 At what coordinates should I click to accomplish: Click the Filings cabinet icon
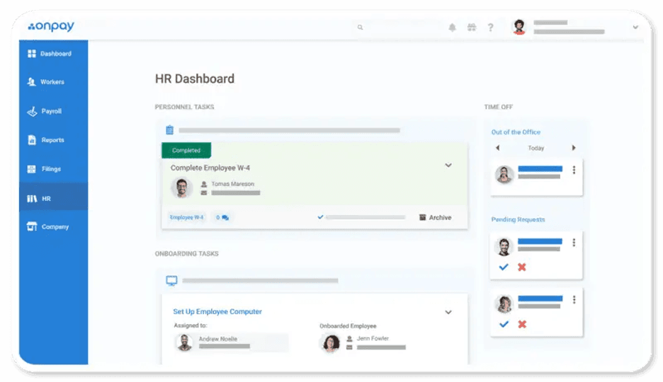(32, 169)
